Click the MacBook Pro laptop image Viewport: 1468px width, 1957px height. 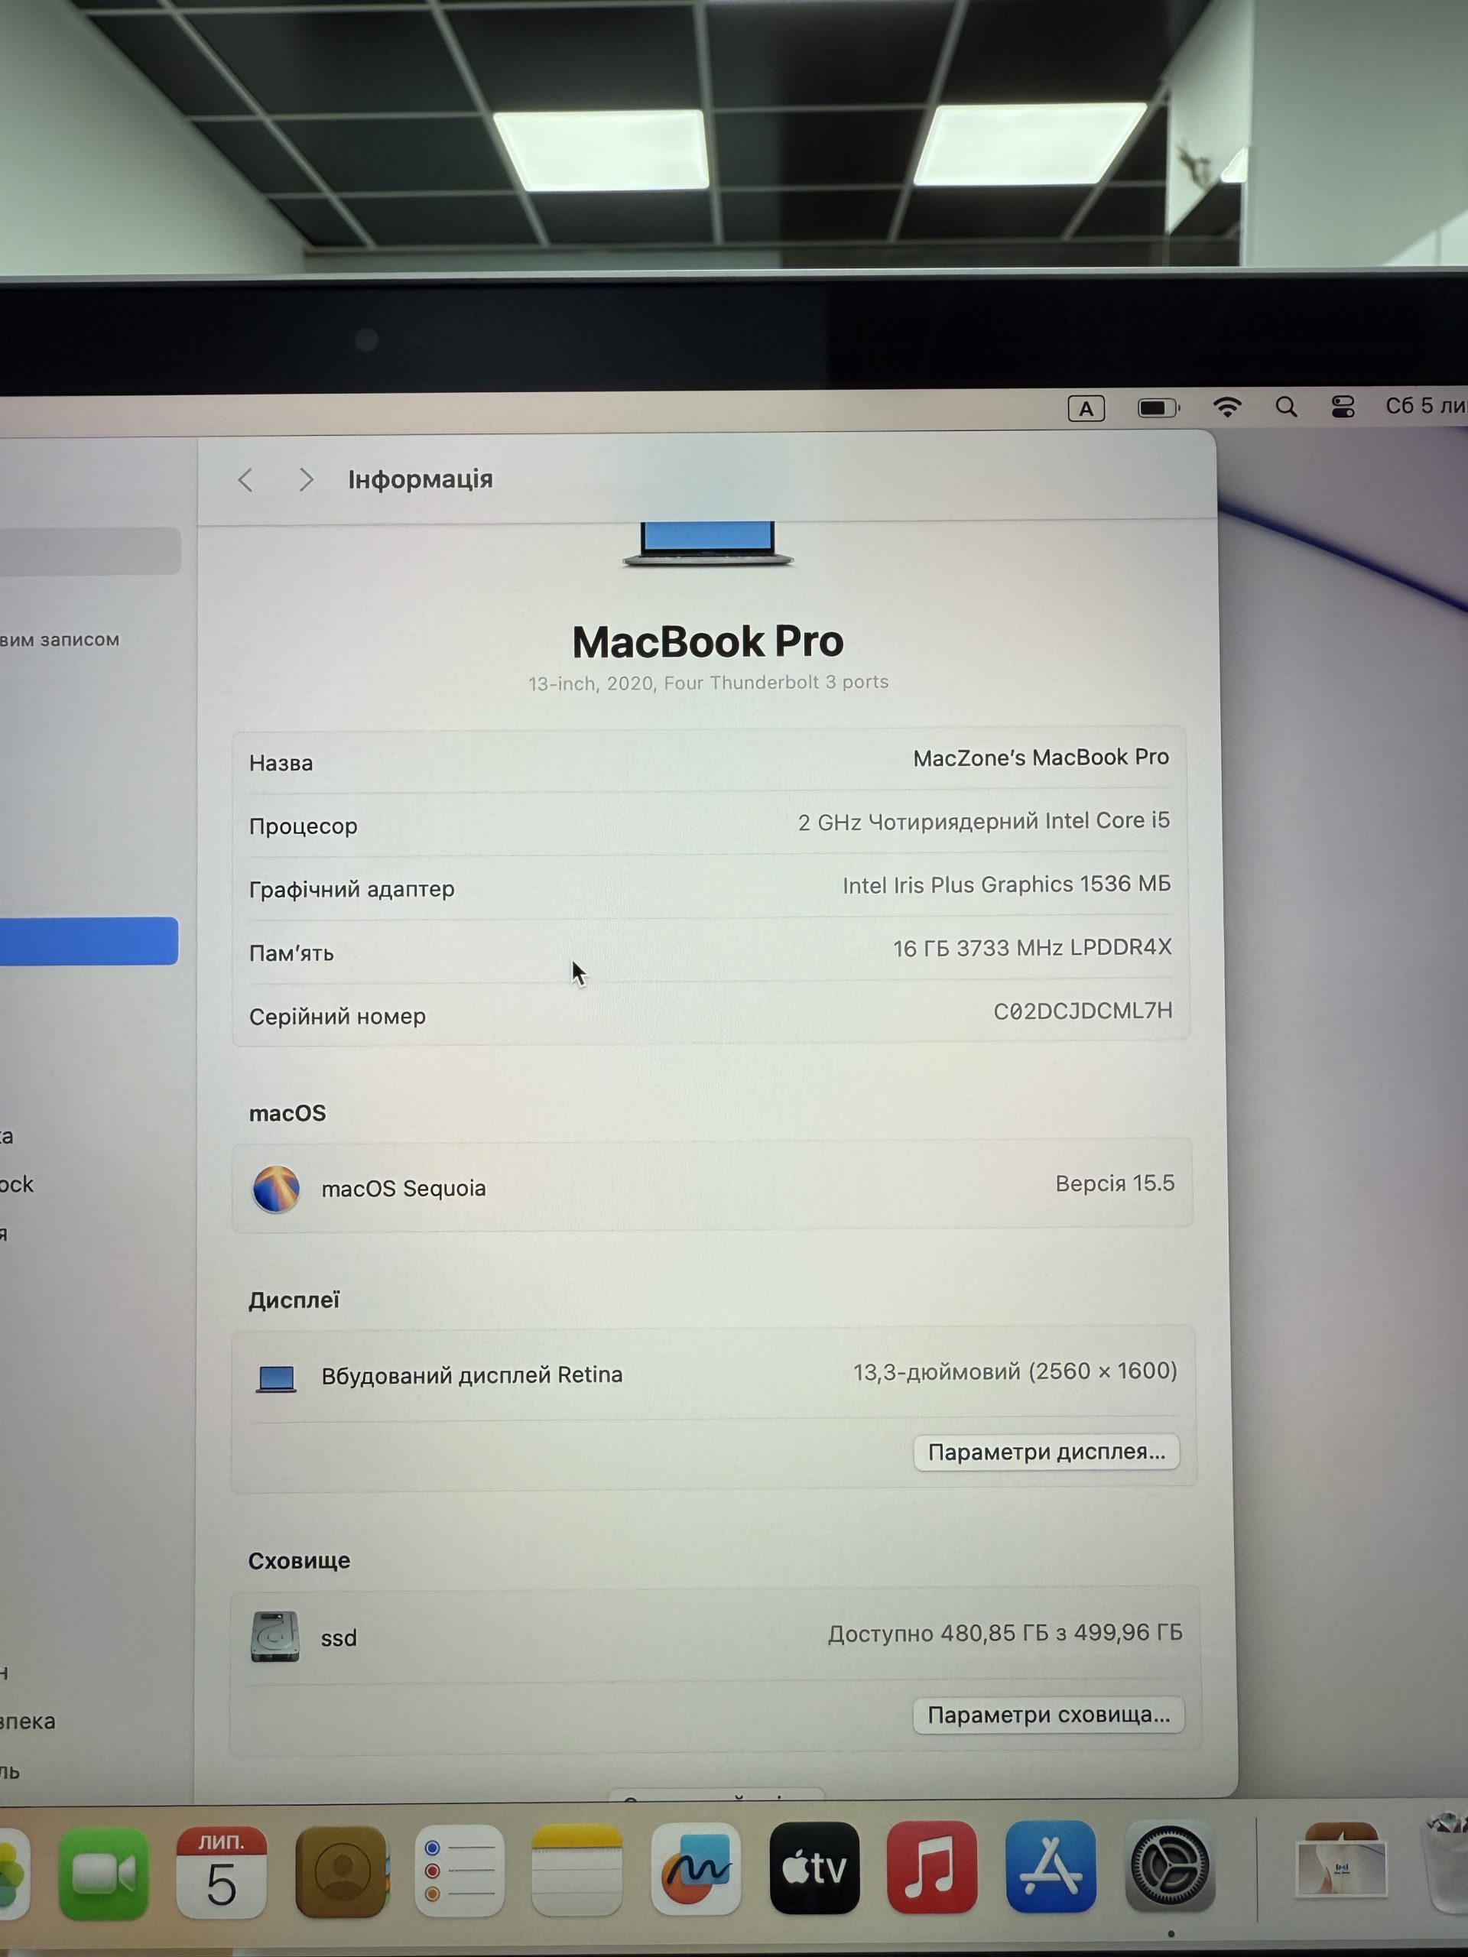[x=708, y=544]
